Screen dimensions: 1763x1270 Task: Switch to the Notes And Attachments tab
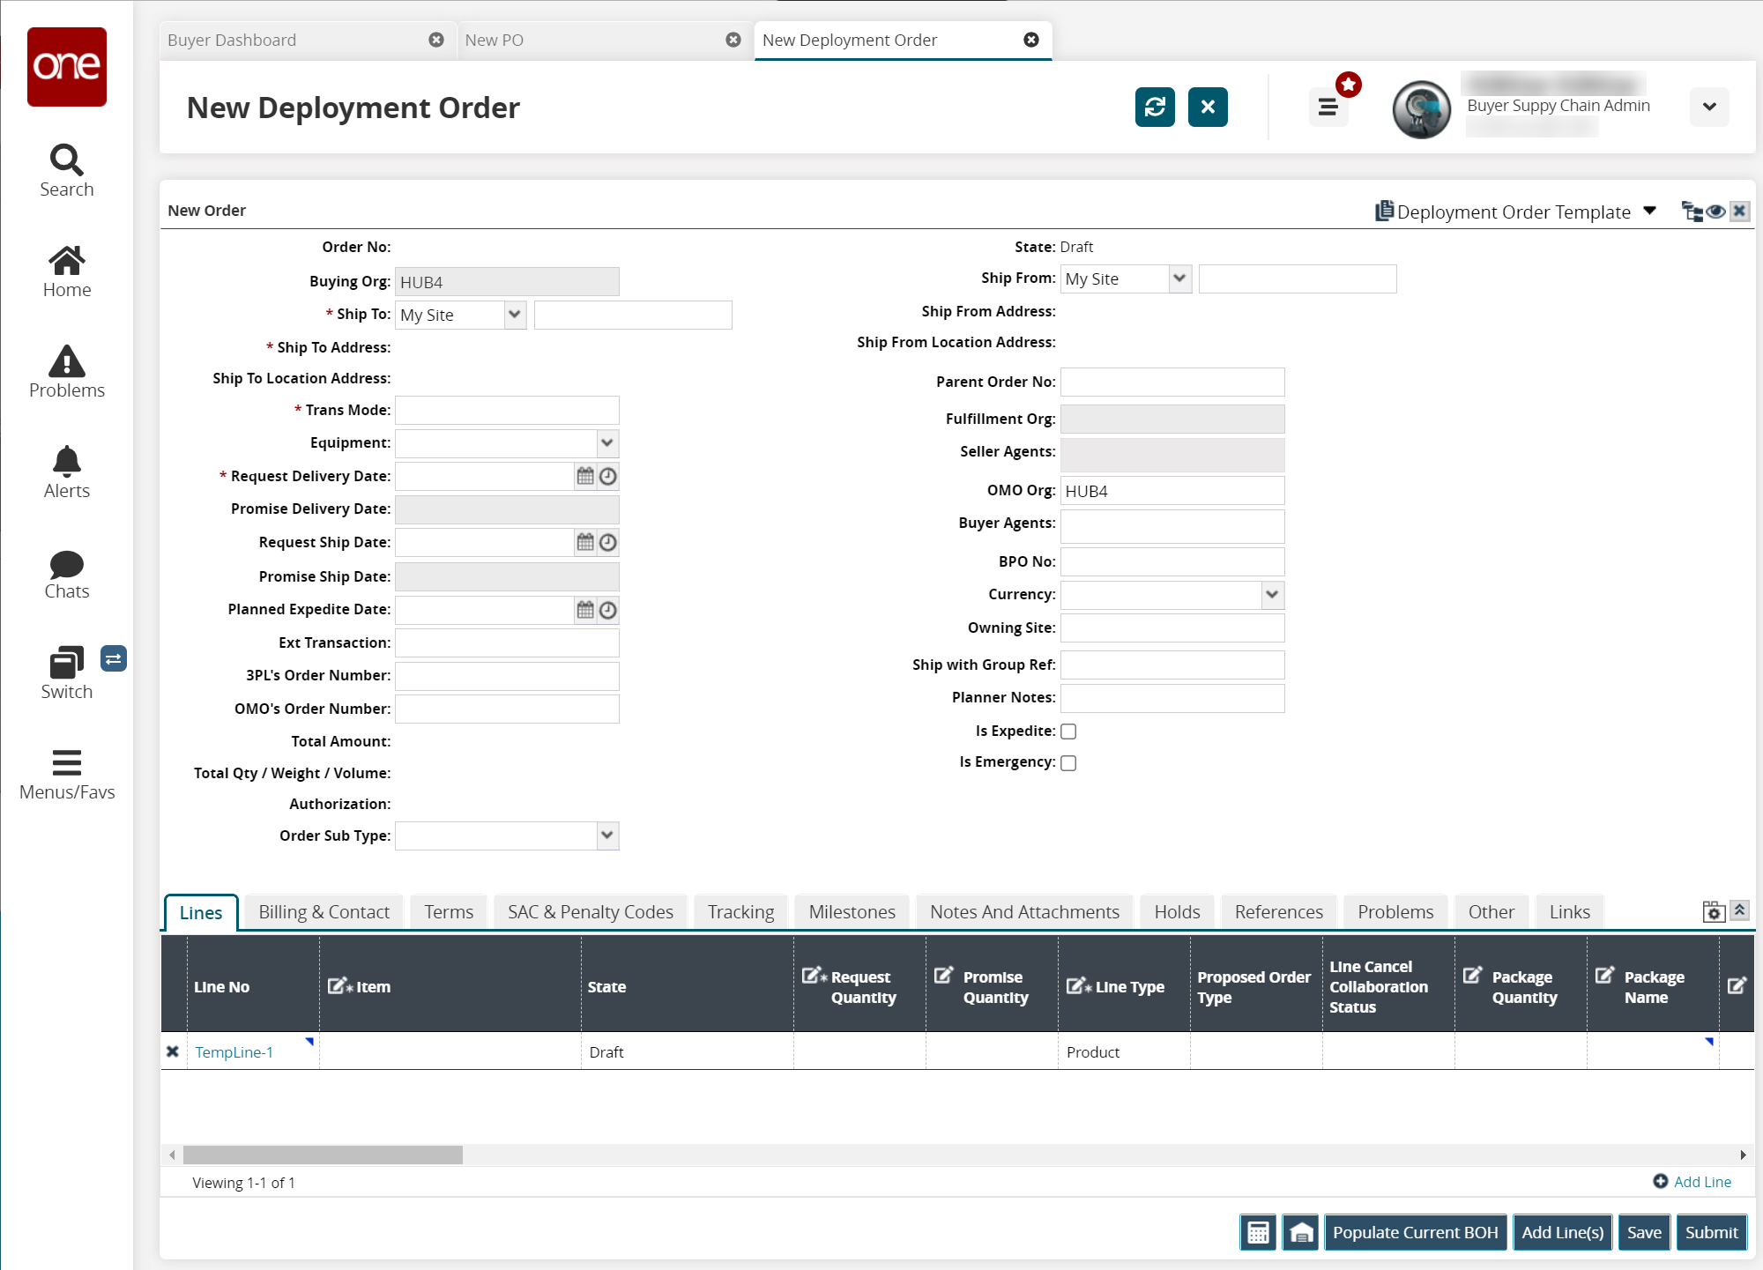[1023, 911]
